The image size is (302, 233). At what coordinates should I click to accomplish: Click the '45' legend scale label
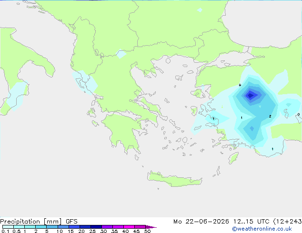click(x=136, y=231)
